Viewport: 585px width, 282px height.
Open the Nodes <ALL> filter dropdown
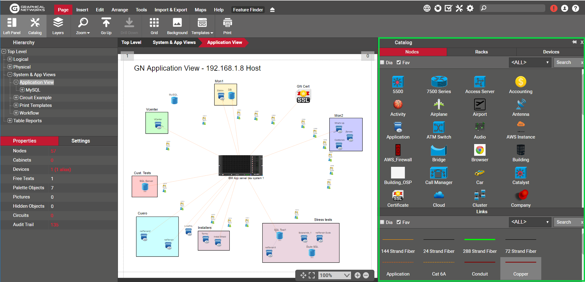530,63
